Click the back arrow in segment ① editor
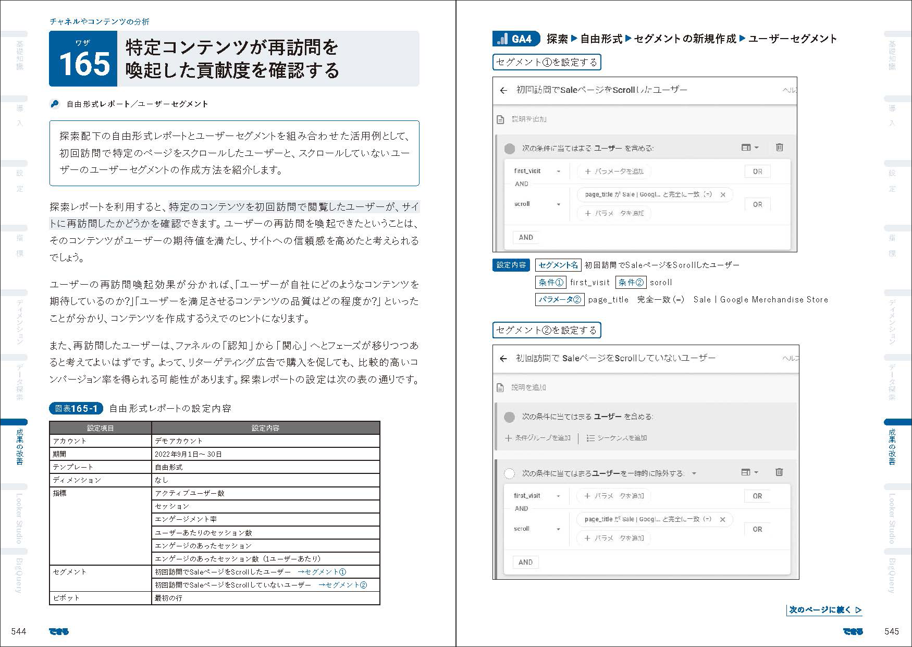This screenshot has width=912, height=647. pyautogui.click(x=503, y=90)
